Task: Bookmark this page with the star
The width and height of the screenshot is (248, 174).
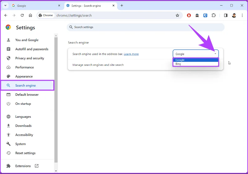Action: (177, 15)
